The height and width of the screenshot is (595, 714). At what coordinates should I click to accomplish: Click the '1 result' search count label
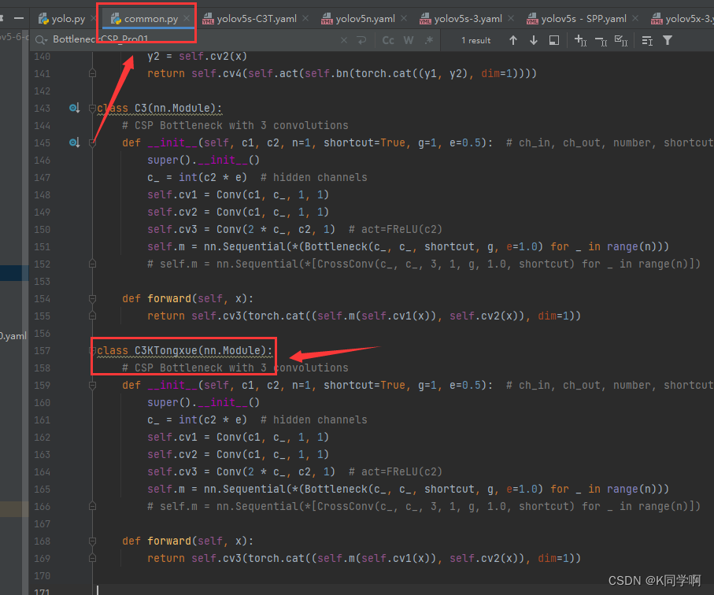(x=475, y=40)
